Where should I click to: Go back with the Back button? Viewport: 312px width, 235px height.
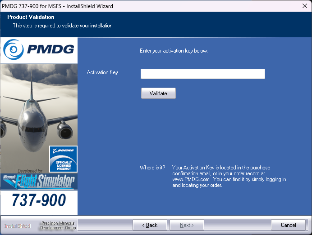(x=150, y=225)
